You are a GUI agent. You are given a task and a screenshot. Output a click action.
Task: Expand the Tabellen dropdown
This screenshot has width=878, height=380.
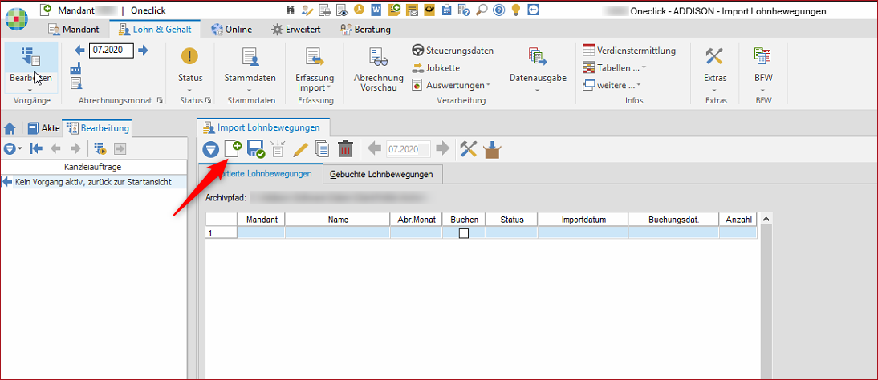pos(615,68)
